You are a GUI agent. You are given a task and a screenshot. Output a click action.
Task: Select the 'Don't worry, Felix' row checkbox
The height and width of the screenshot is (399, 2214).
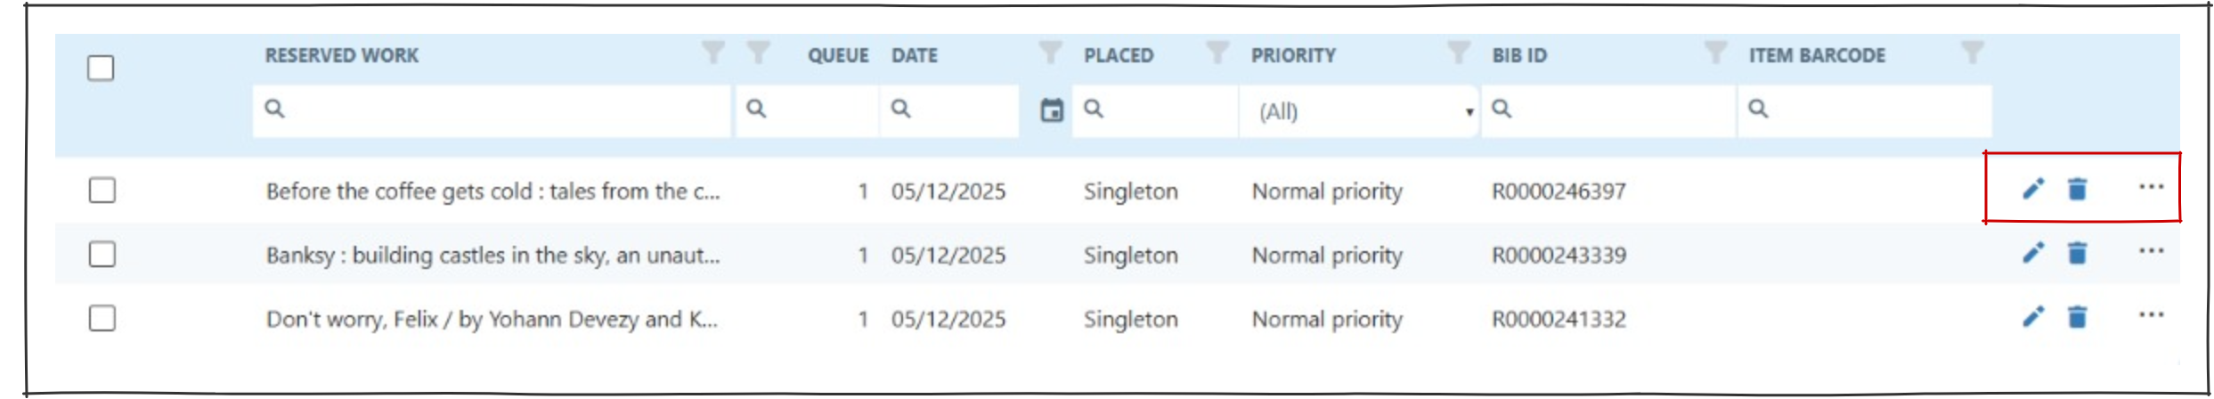coord(102,318)
